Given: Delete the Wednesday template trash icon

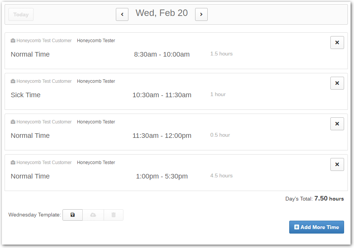Looking at the screenshot, I should pyautogui.click(x=113, y=215).
